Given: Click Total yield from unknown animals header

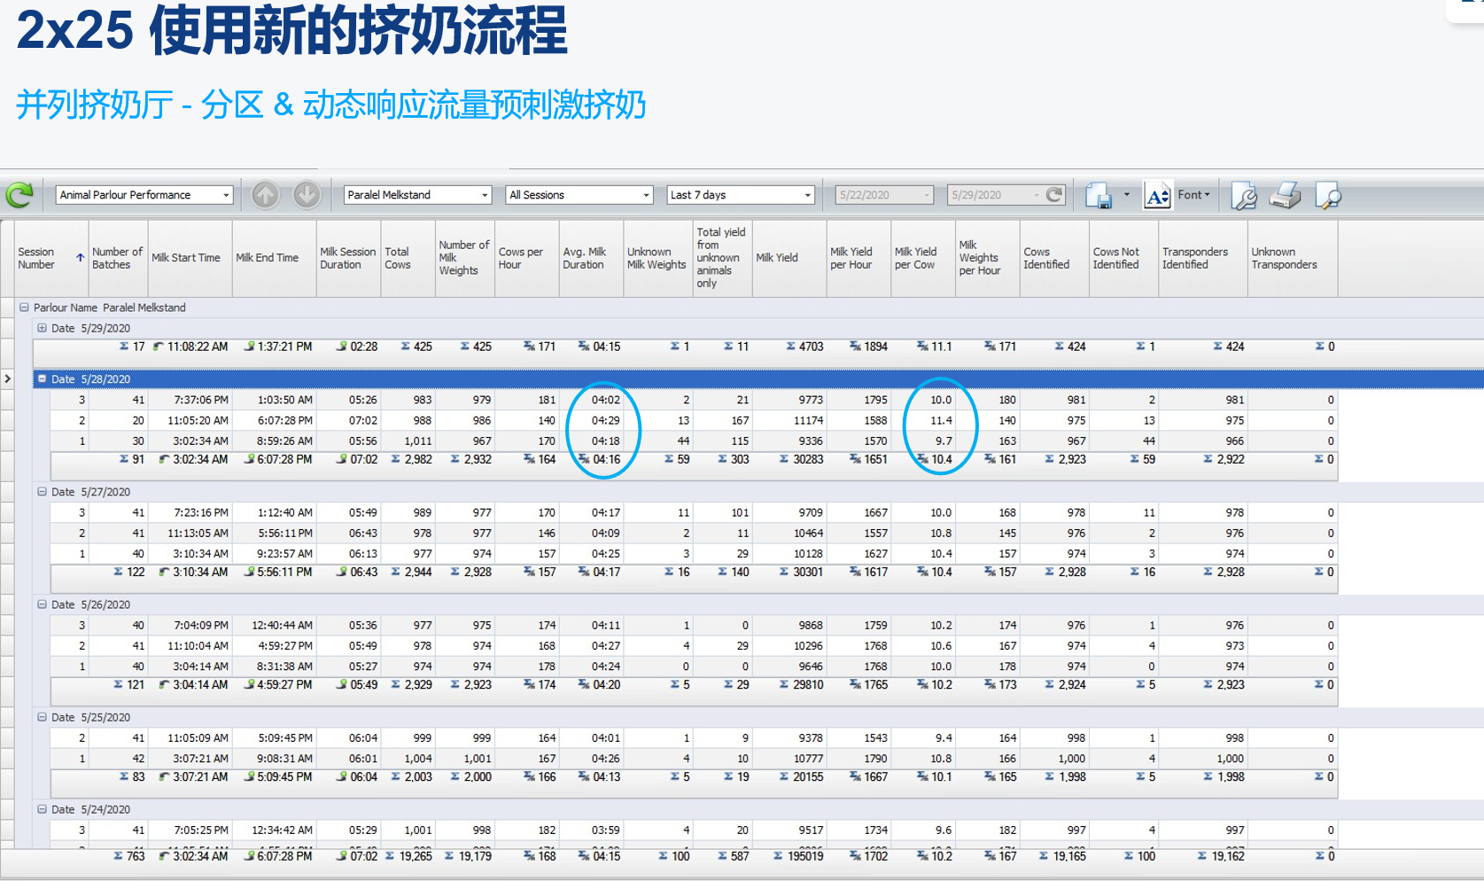Looking at the screenshot, I should pos(722,258).
